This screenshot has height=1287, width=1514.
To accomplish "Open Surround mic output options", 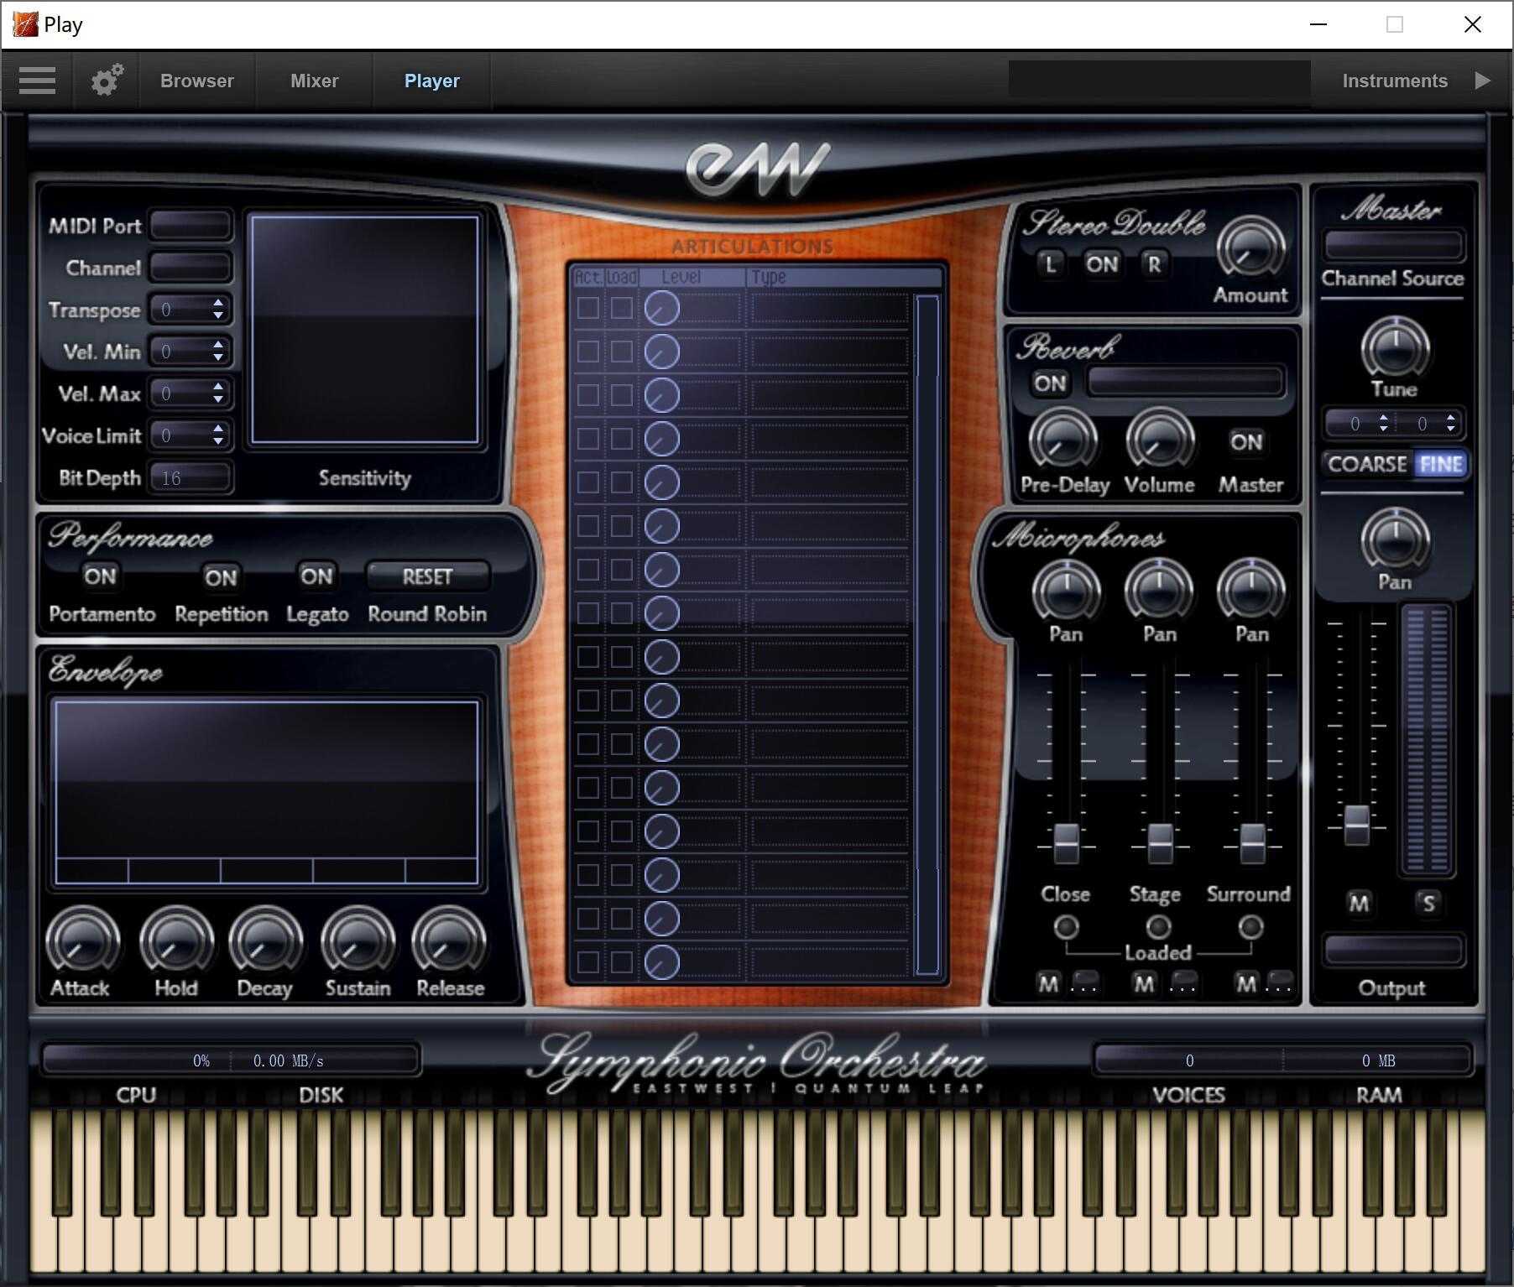I will tap(1279, 982).
